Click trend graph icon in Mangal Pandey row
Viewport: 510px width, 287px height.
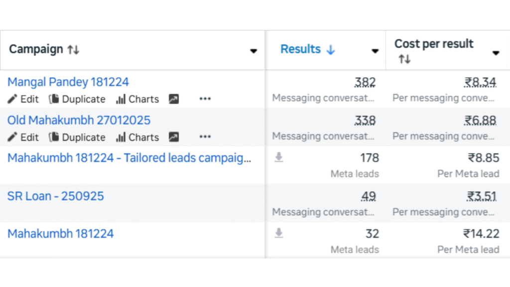[173, 99]
